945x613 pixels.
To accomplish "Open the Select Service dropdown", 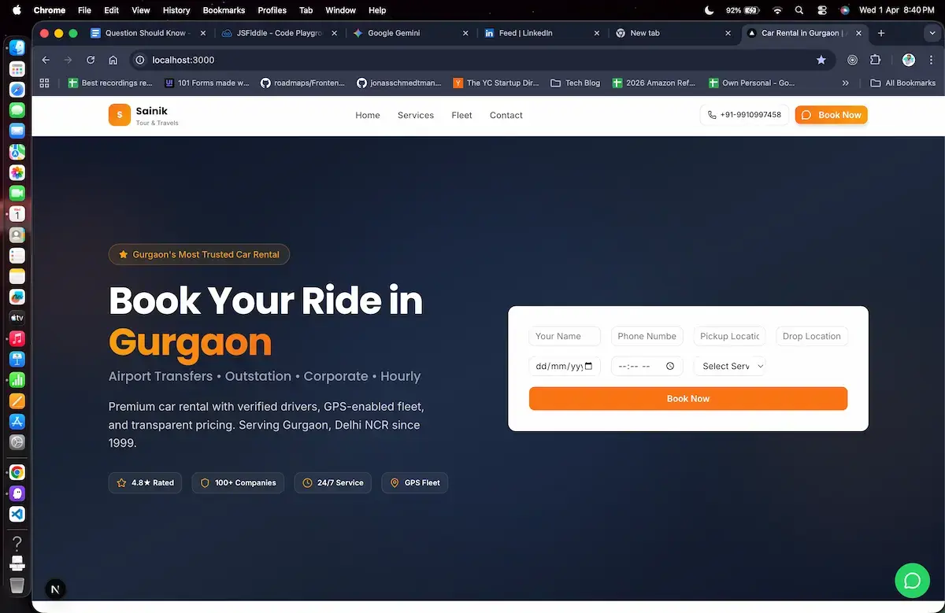I will 728,365.
